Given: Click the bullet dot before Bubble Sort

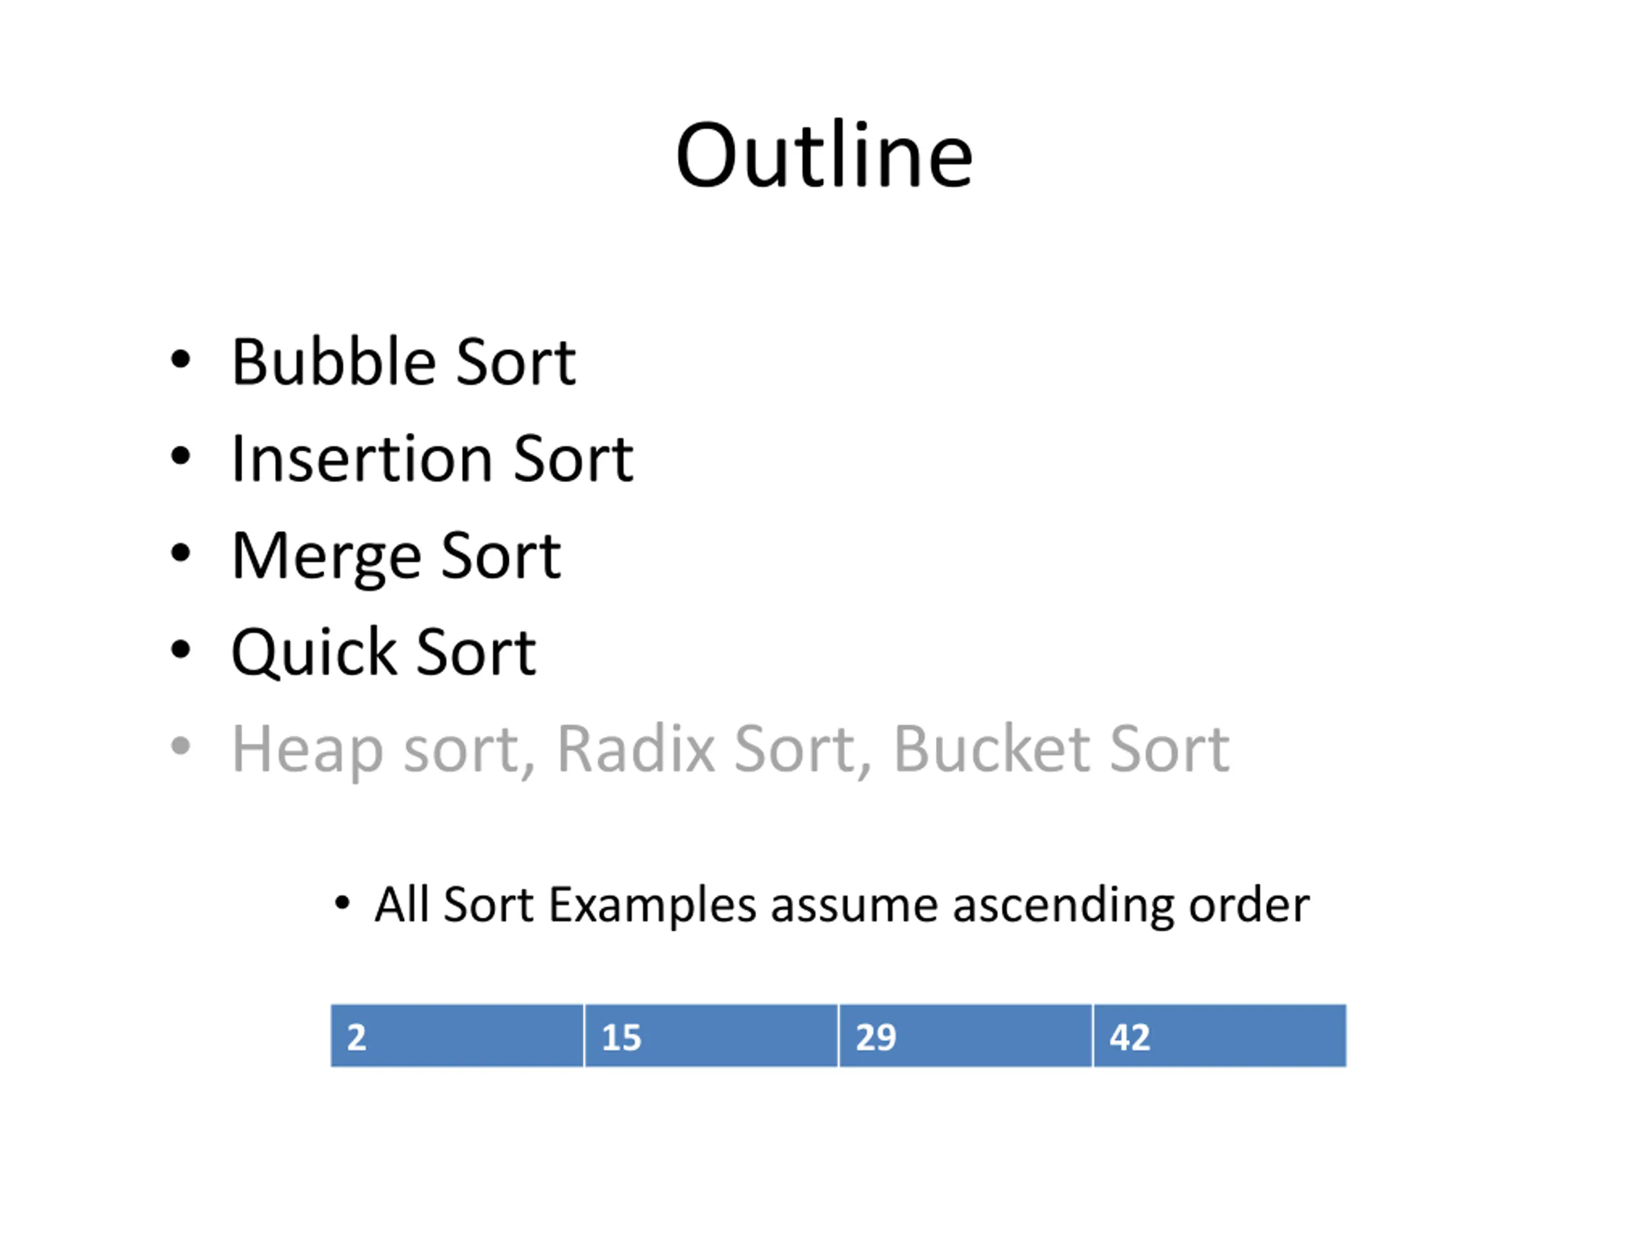Looking at the screenshot, I should point(180,360).
